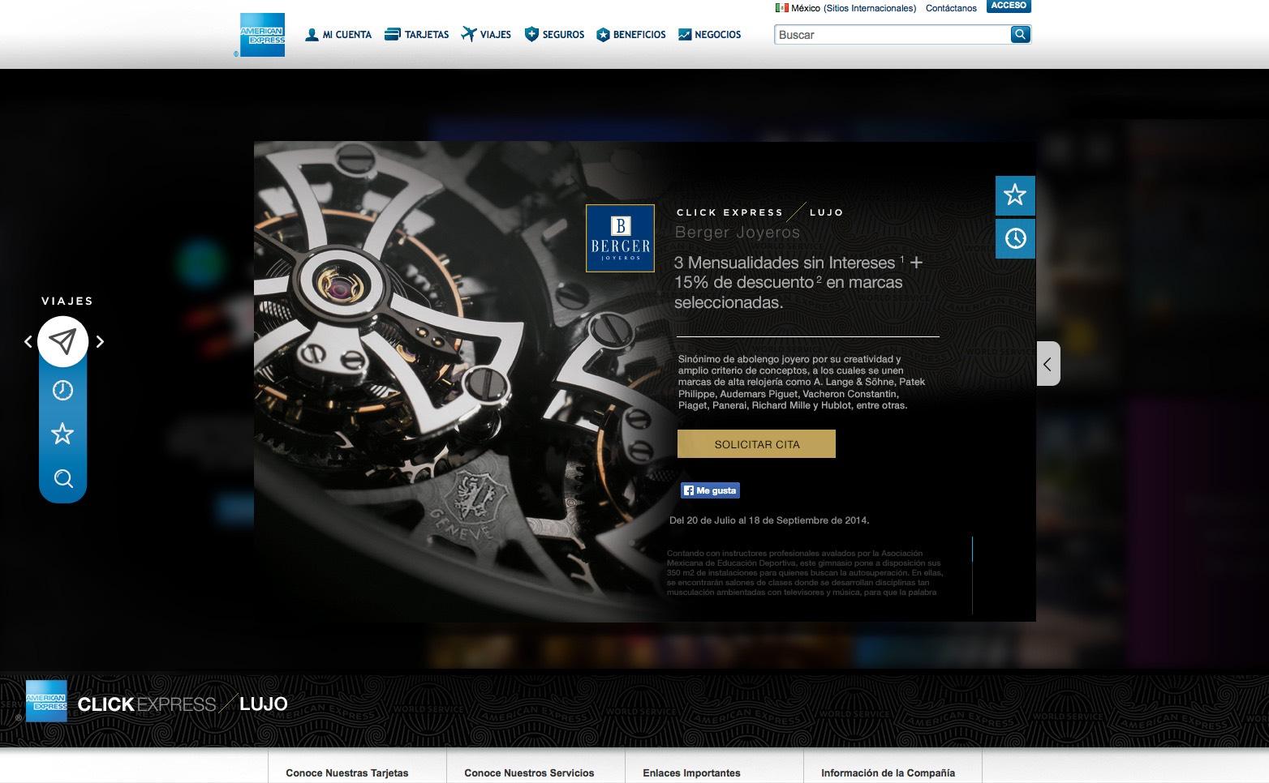
Task: Click the Viajes airplane icon in top navigation
Action: [x=468, y=34]
